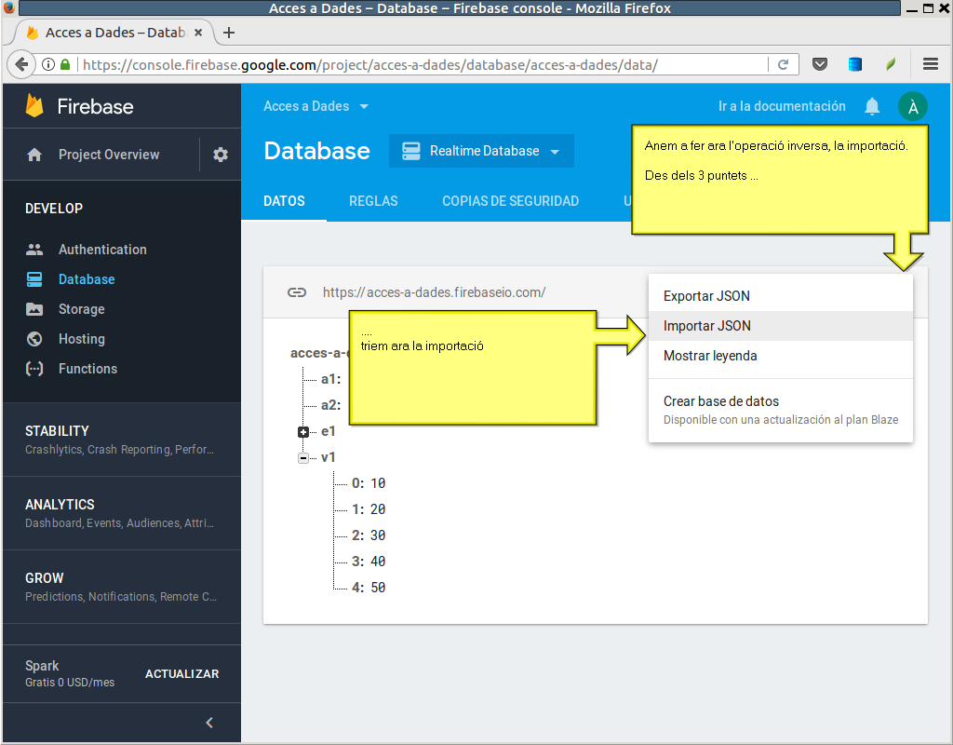
Task: Open the Firefox hamburger menu
Action: [x=931, y=64]
